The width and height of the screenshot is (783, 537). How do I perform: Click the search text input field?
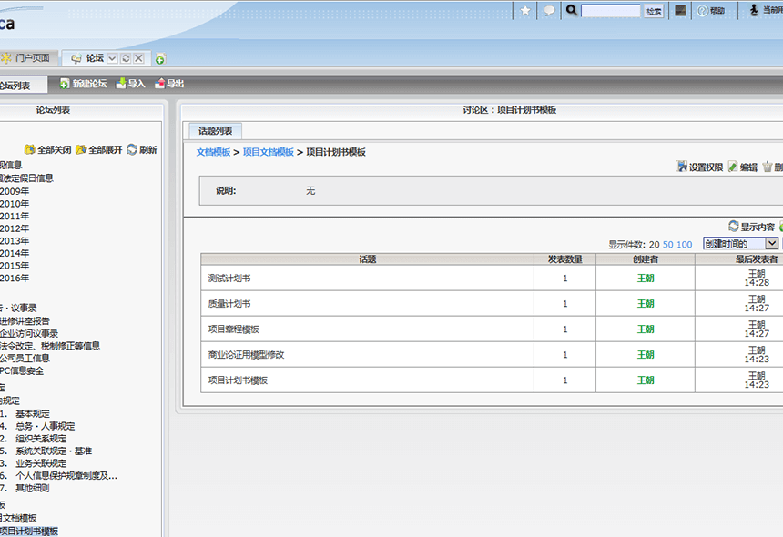point(611,11)
